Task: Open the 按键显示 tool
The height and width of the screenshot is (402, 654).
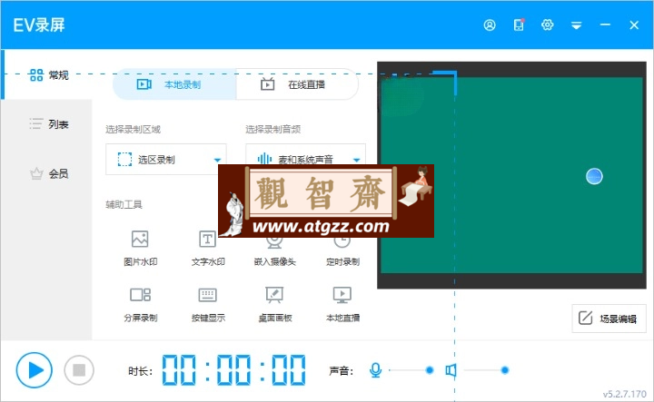Action: click(208, 305)
